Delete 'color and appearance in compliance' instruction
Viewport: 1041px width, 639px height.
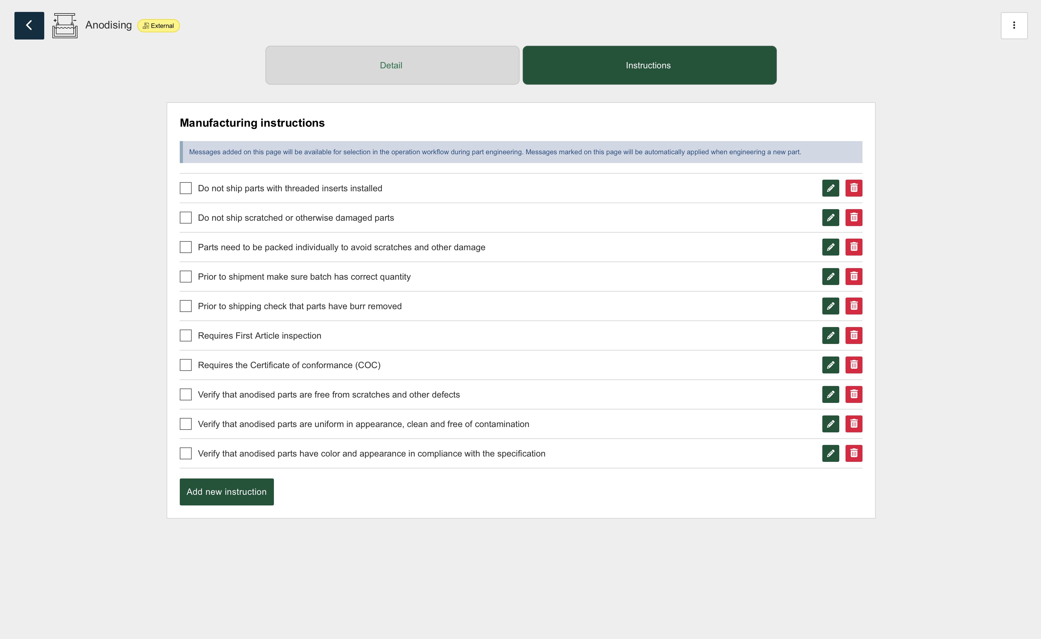pos(854,453)
